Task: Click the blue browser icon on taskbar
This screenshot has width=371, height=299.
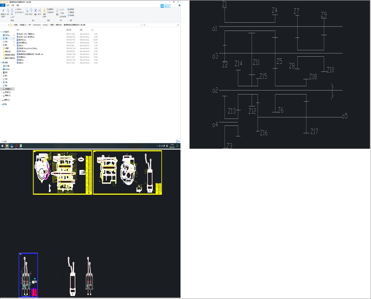Action: [12, 146]
